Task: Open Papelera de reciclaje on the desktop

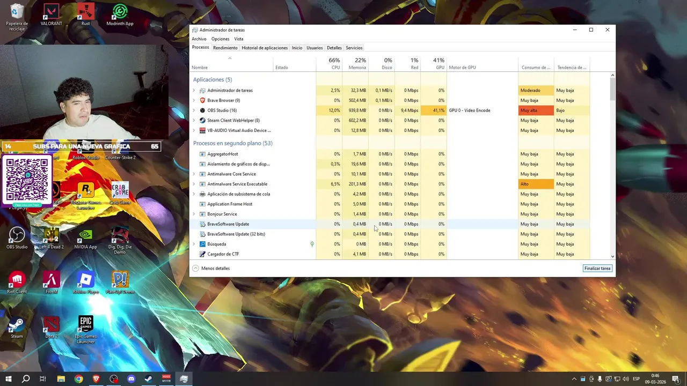Action: click(x=17, y=17)
